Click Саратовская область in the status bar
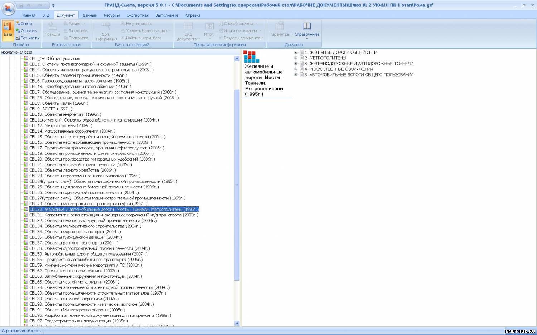The height and width of the screenshot is (335, 537). (x=21, y=331)
